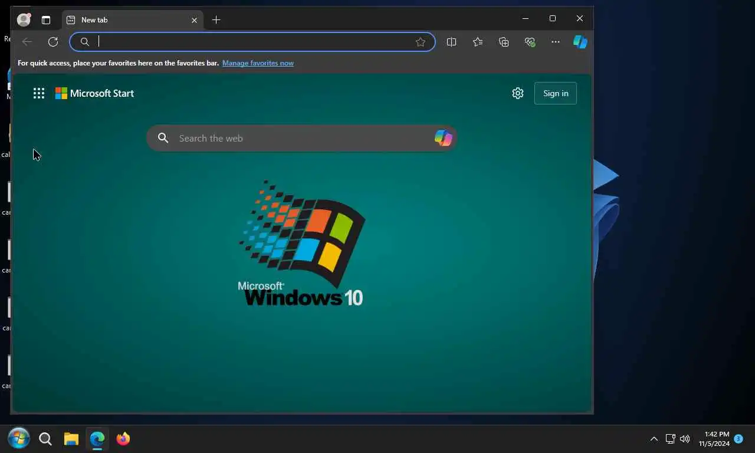Open the Microsoft apps grid launcher
The width and height of the screenshot is (755, 453).
(x=39, y=93)
